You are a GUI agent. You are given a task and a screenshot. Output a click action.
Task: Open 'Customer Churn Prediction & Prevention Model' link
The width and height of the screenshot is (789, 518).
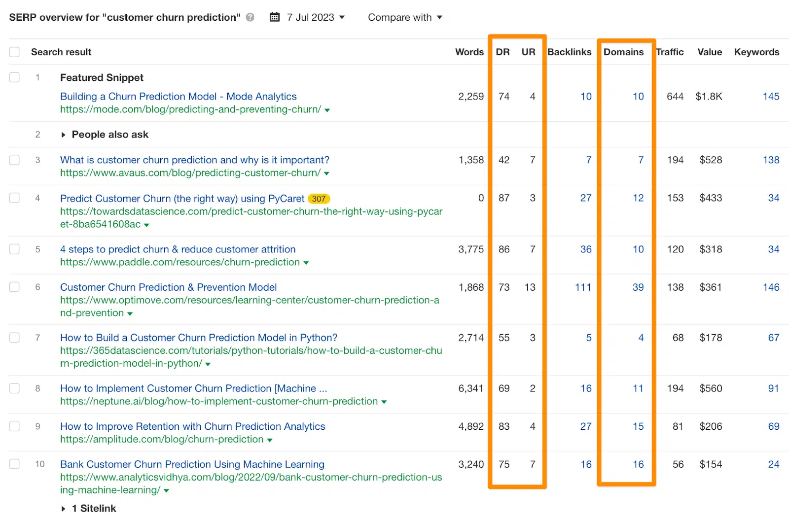pos(168,287)
